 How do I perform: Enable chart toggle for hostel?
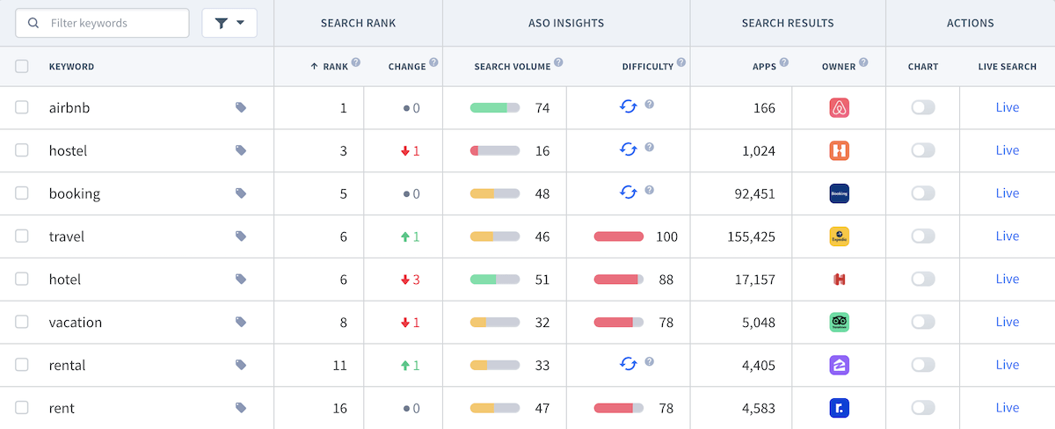923,150
